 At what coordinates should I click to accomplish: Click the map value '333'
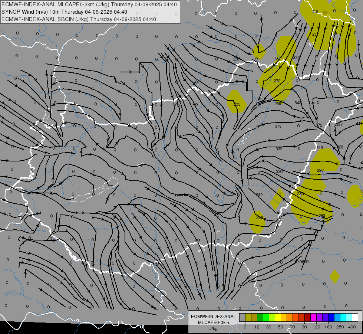click(x=296, y=58)
